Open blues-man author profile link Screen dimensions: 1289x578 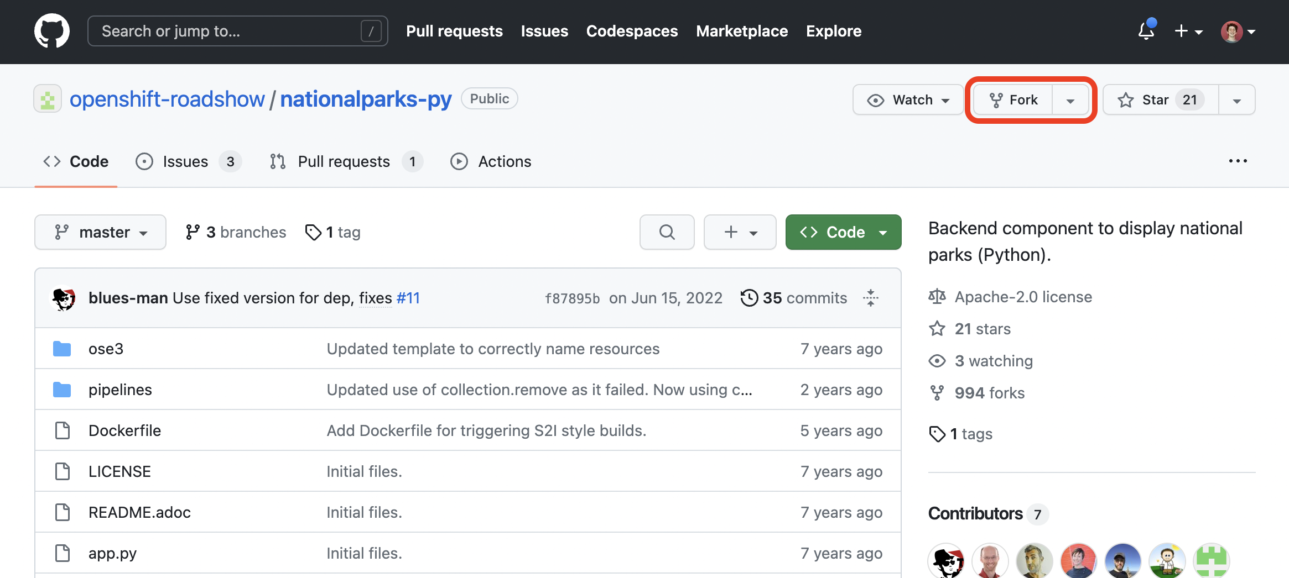pyautogui.click(x=128, y=298)
